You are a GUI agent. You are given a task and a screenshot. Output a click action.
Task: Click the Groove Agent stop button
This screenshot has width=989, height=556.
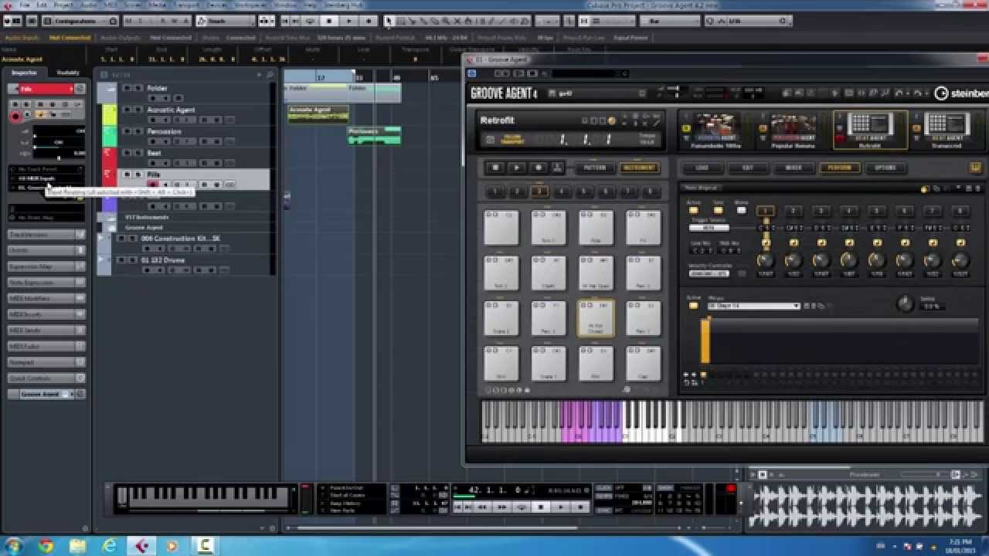[496, 168]
